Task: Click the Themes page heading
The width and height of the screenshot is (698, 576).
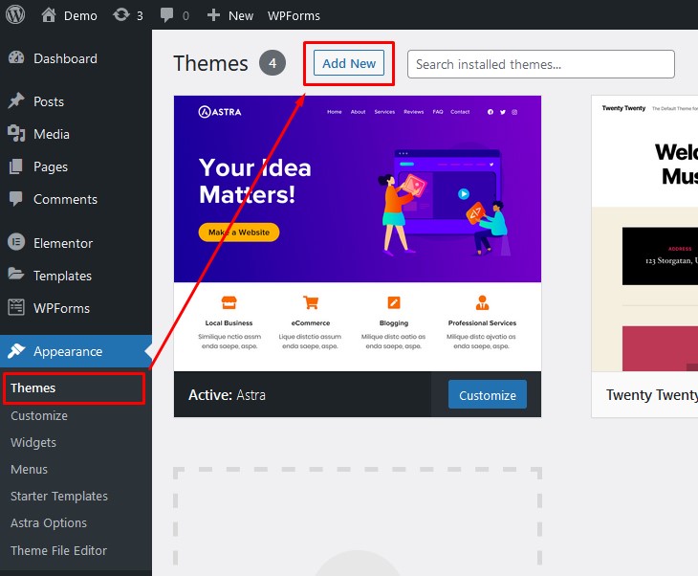Action: point(210,63)
